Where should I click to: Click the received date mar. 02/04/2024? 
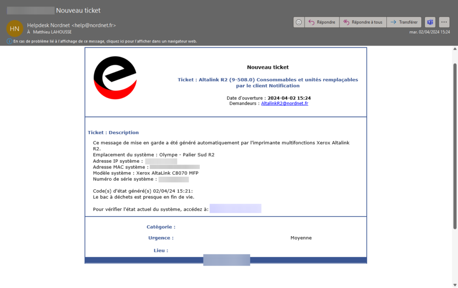[430, 32]
